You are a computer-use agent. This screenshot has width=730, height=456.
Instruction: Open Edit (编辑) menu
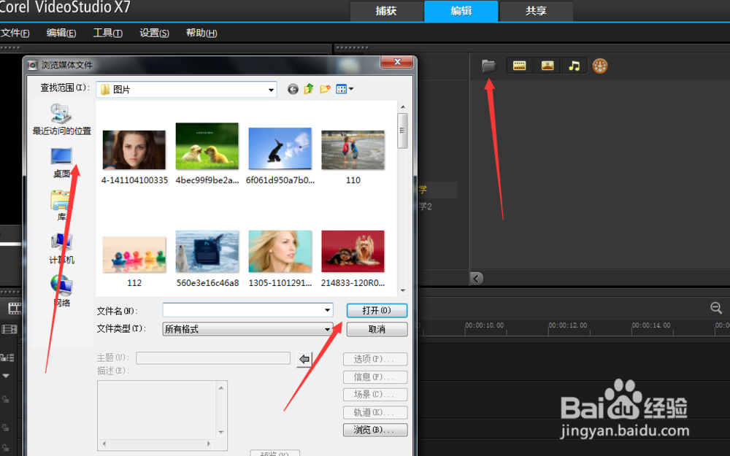pos(61,33)
